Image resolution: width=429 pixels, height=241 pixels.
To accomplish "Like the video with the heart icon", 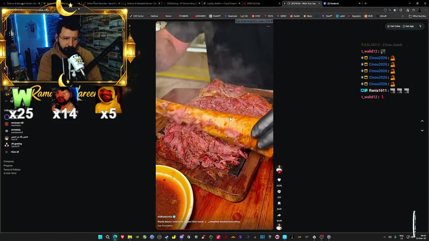I will pyautogui.click(x=279, y=180).
